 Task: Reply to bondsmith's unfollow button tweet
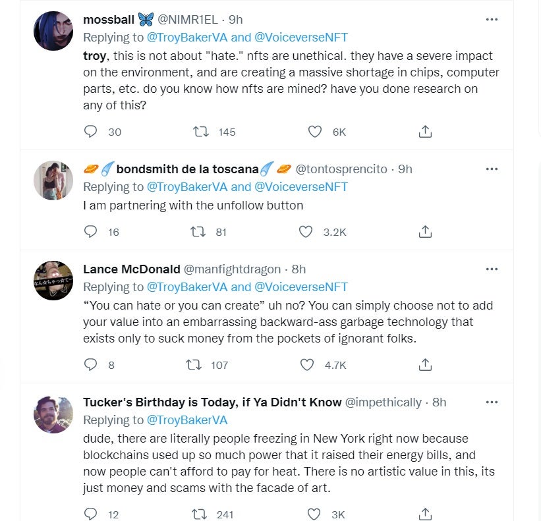(91, 232)
